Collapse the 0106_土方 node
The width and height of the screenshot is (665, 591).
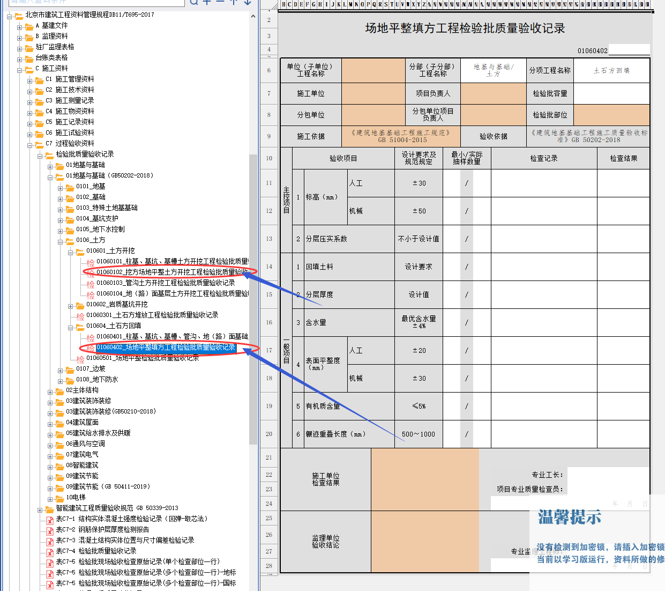tap(60, 241)
